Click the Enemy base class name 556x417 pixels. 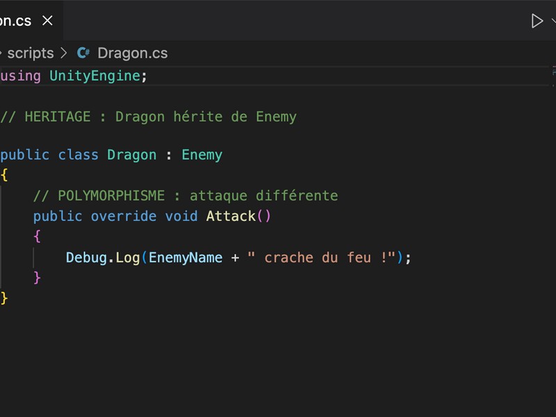[x=202, y=154]
